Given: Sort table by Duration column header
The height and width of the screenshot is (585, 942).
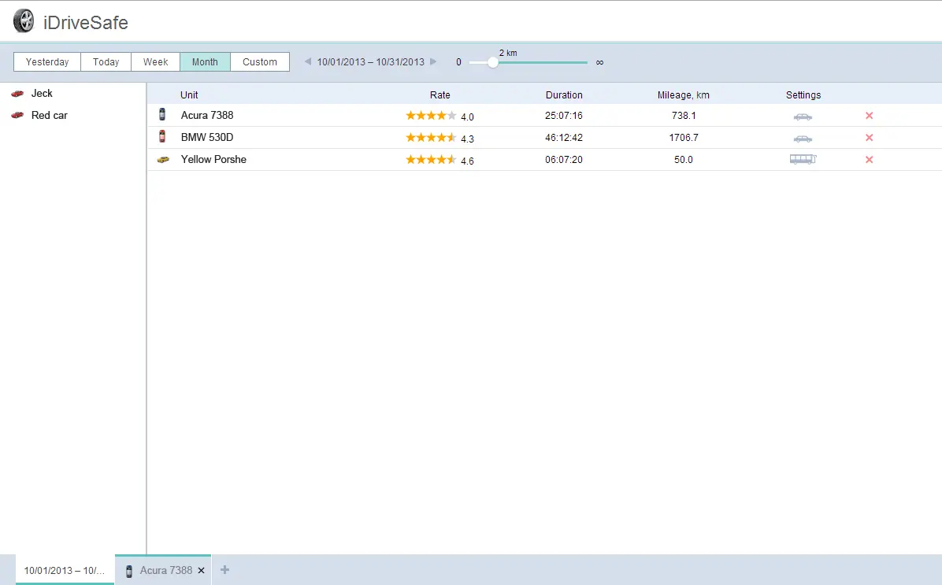Looking at the screenshot, I should click(x=564, y=95).
